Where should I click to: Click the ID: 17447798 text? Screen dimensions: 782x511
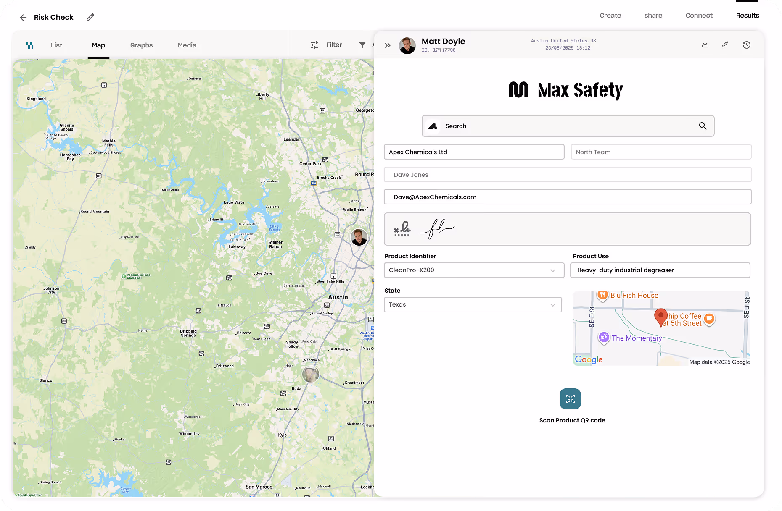point(439,50)
